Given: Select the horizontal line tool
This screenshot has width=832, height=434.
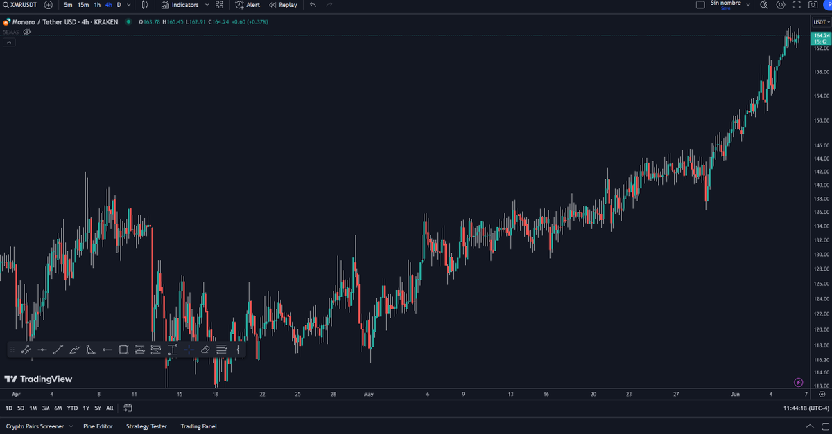Looking at the screenshot, I should tap(42, 350).
